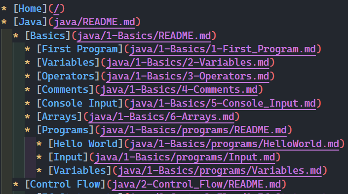Click the [Input] label
The height and width of the screenshot is (194, 348).
click(x=68, y=157)
